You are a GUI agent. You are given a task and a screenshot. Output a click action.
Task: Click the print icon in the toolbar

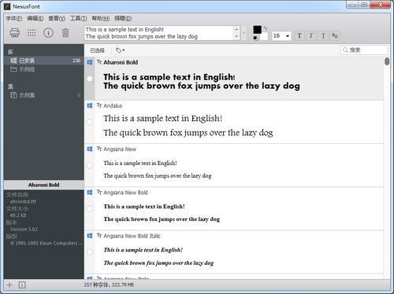coord(15,33)
